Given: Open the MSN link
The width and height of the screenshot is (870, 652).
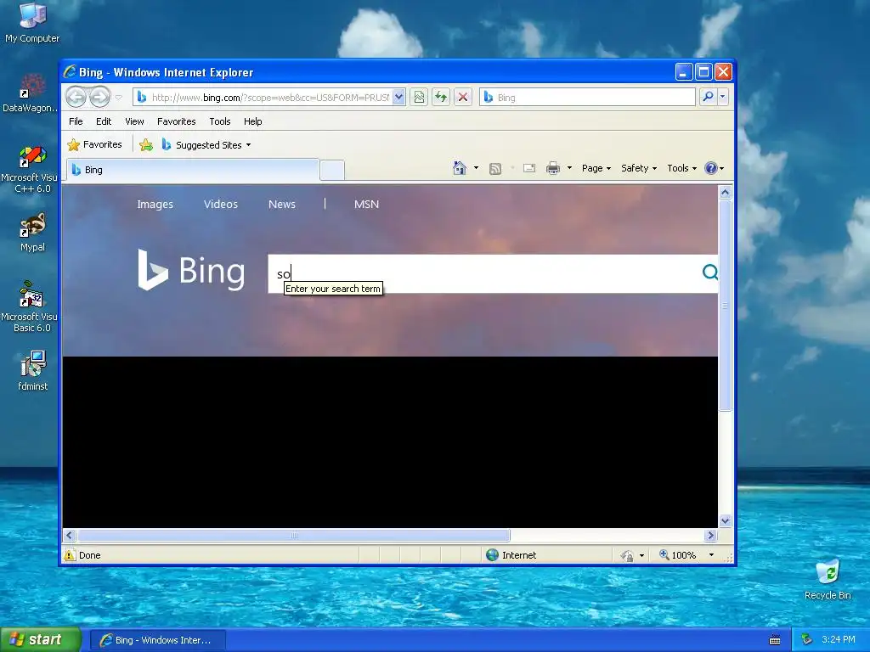Looking at the screenshot, I should click(x=366, y=204).
